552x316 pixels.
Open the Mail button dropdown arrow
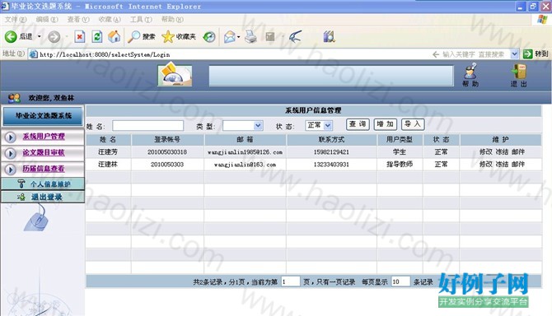239,36
